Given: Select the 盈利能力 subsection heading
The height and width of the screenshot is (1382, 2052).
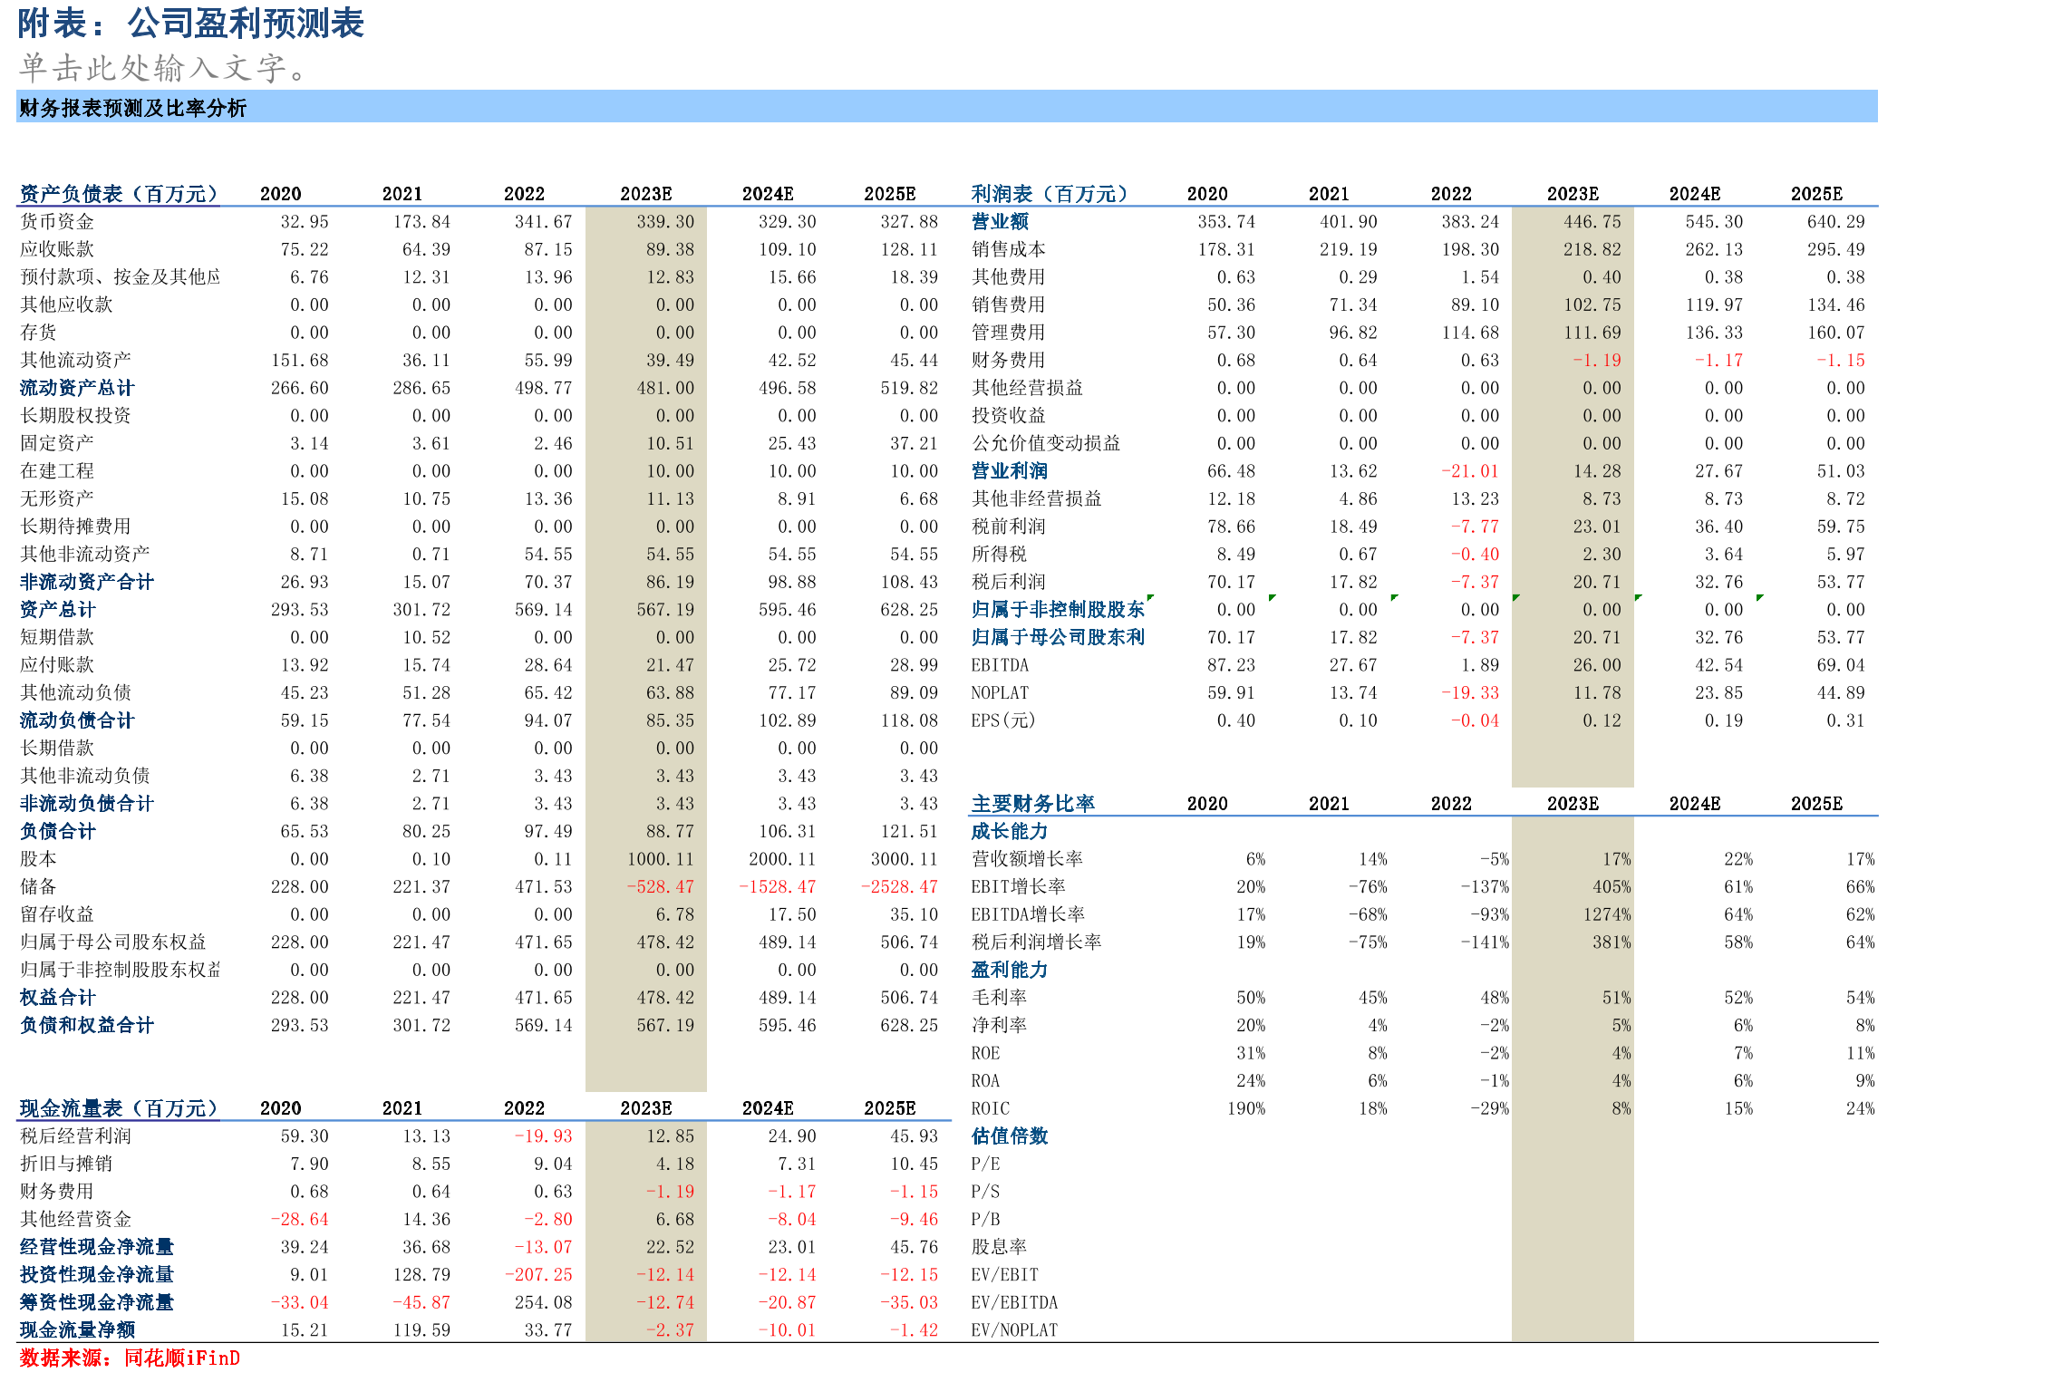Looking at the screenshot, I should (x=1009, y=970).
